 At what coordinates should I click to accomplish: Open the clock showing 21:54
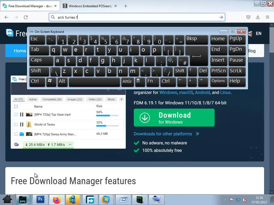[x=259, y=200]
